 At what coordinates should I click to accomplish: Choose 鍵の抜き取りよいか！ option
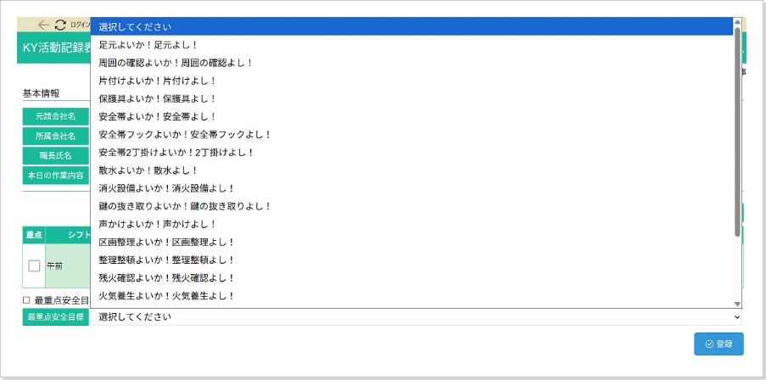[x=185, y=206]
